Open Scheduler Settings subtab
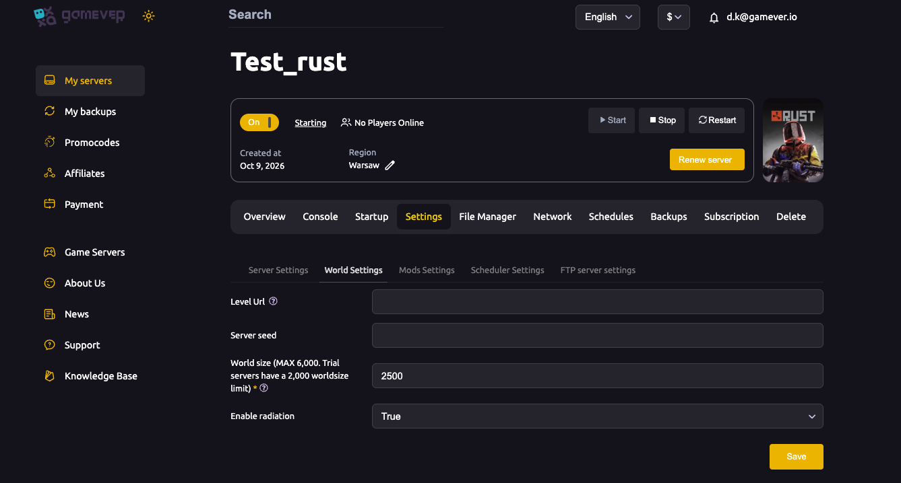 [507, 270]
